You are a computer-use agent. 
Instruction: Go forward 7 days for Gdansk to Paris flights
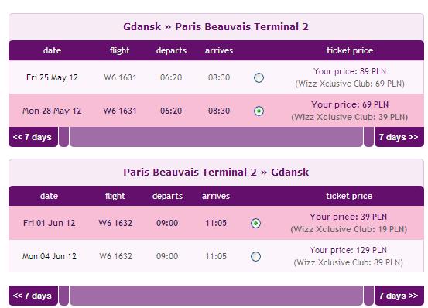click(399, 137)
